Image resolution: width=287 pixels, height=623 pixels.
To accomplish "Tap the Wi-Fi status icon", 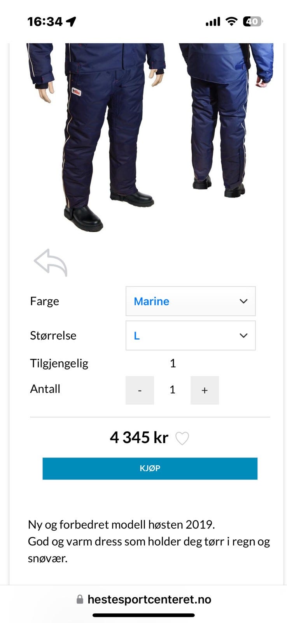I will tap(231, 21).
